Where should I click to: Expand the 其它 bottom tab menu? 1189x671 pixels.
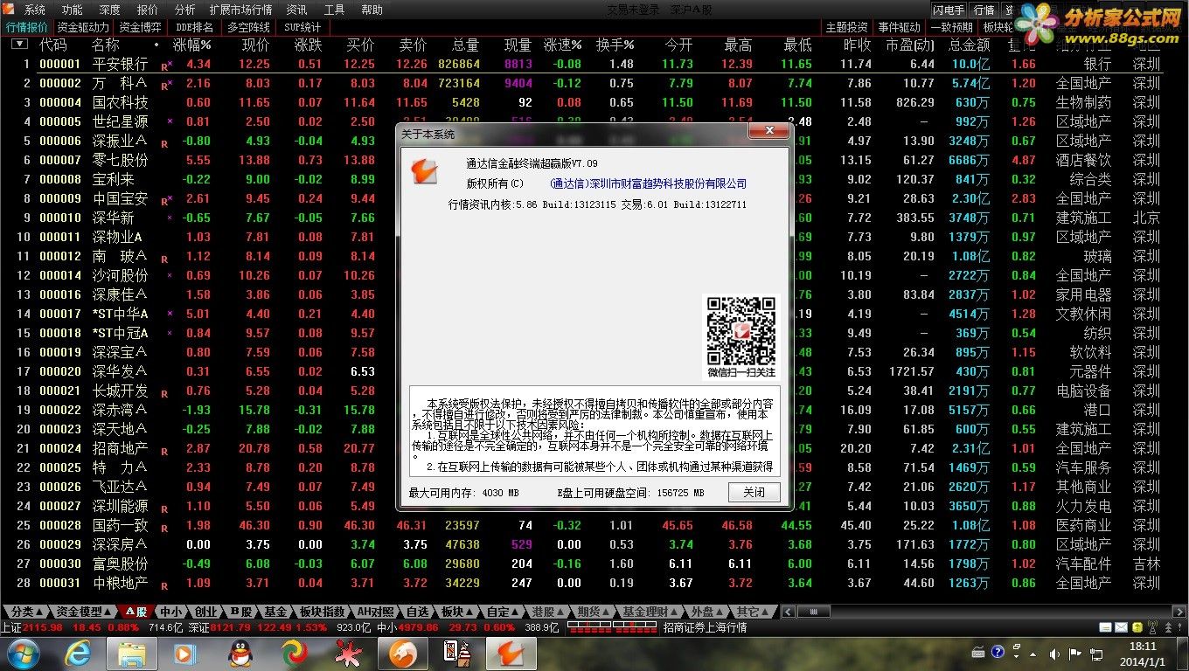click(754, 612)
